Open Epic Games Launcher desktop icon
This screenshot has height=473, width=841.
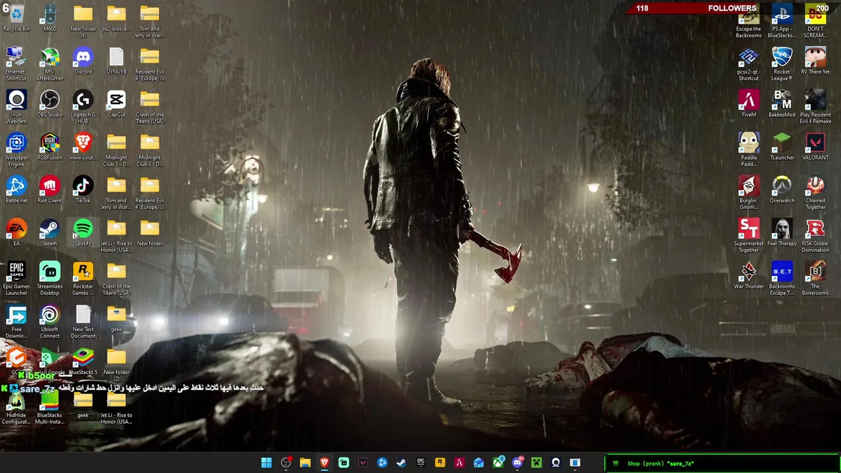click(x=16, y=279)
